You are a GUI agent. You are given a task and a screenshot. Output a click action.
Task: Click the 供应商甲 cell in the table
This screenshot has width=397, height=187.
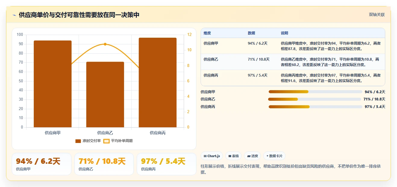[x=211, y=43]
